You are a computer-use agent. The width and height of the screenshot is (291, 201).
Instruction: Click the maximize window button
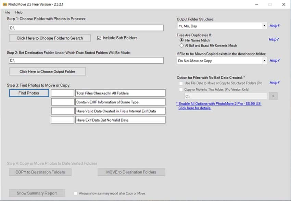pos(270,4)
